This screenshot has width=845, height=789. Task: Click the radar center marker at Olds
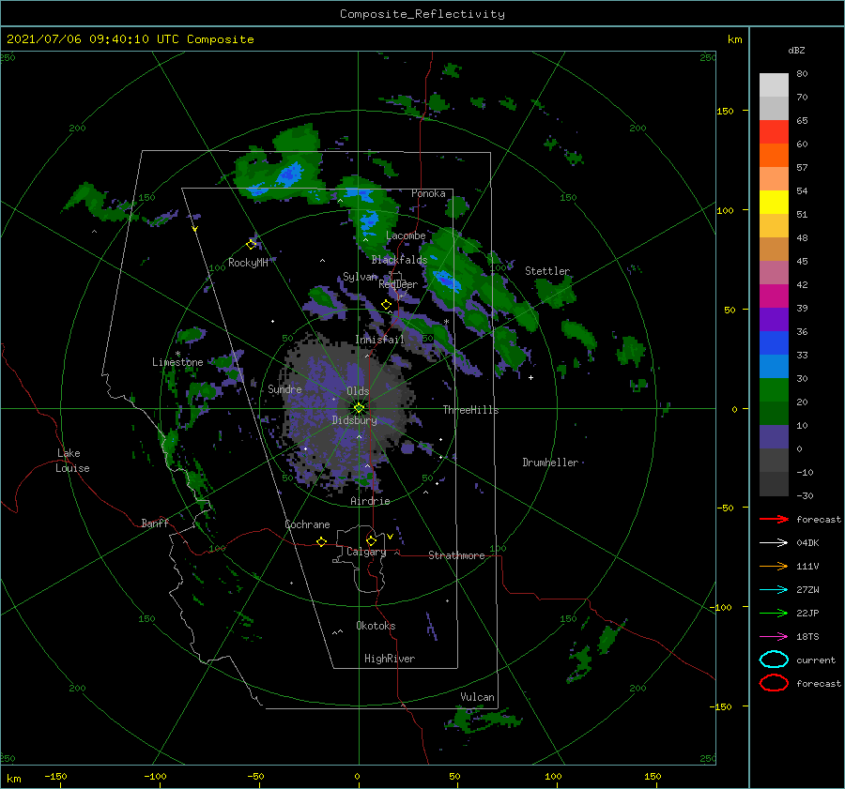tap(359, 408)
